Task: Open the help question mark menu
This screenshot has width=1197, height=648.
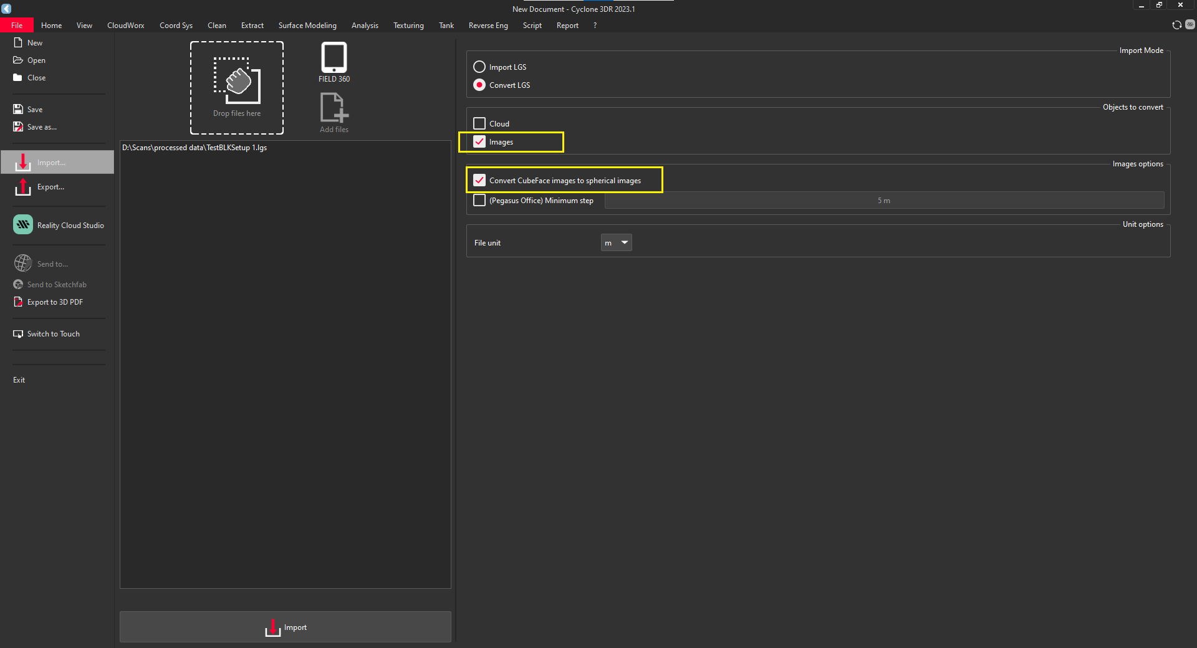Action: (x=595, y=26)
